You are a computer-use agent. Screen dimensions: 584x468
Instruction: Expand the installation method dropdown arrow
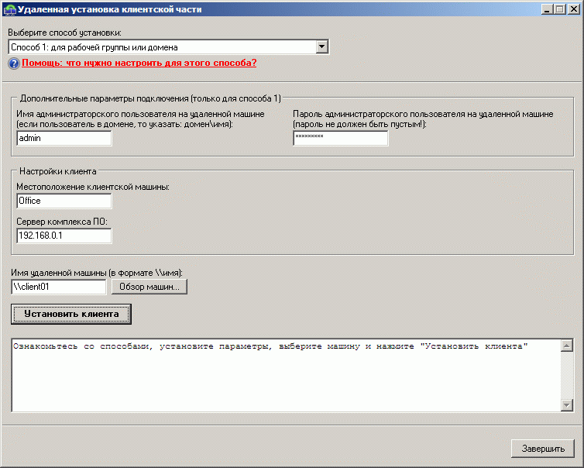point(322,48)
